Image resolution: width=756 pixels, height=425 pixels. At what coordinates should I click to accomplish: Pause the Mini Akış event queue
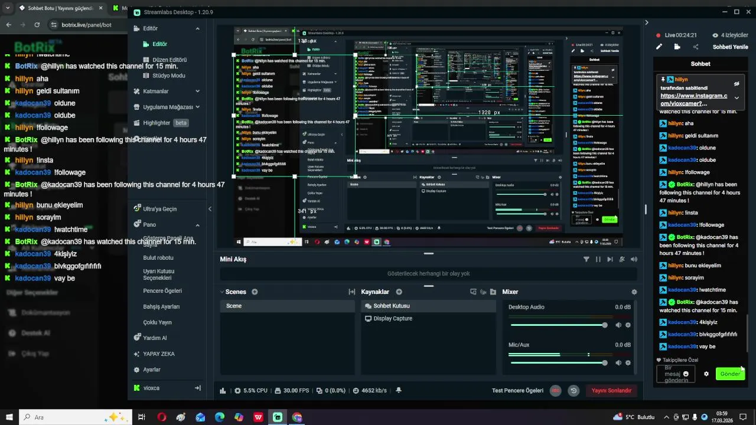598,259
